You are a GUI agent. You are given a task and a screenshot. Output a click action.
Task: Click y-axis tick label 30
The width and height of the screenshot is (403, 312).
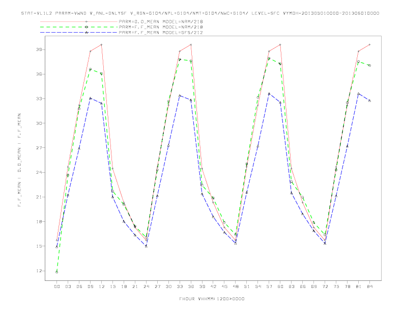click(39, 123)
